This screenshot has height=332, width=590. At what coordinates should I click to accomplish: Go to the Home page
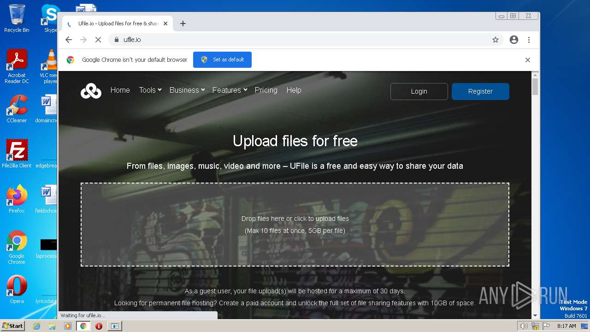(x=120, y=90)
